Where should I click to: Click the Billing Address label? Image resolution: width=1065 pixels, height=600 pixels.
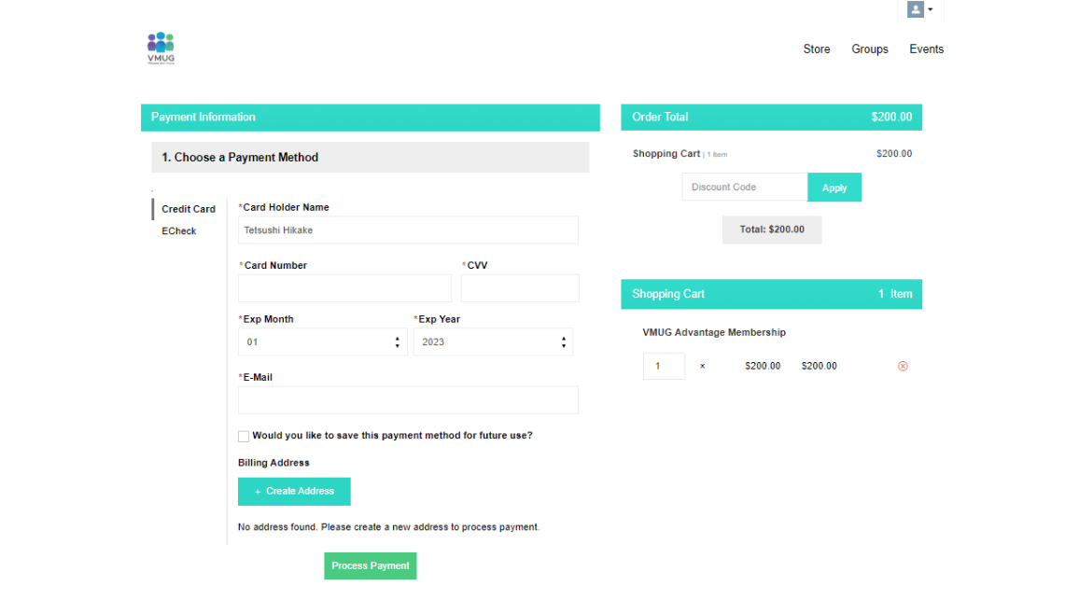coord(273,463)
